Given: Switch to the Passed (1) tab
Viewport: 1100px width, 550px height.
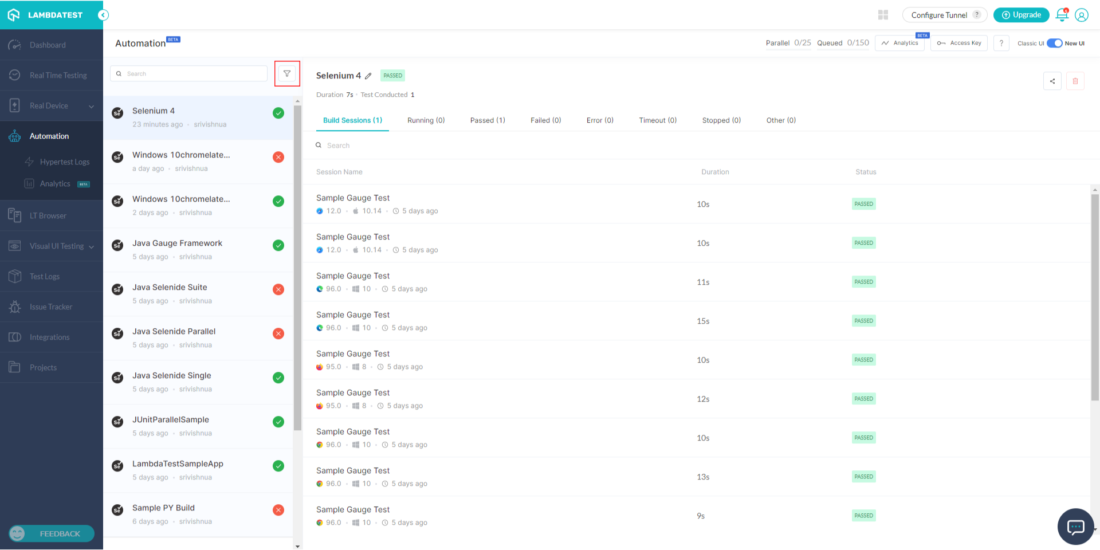Looking at the screenshot, I should [x=487, y=120].
